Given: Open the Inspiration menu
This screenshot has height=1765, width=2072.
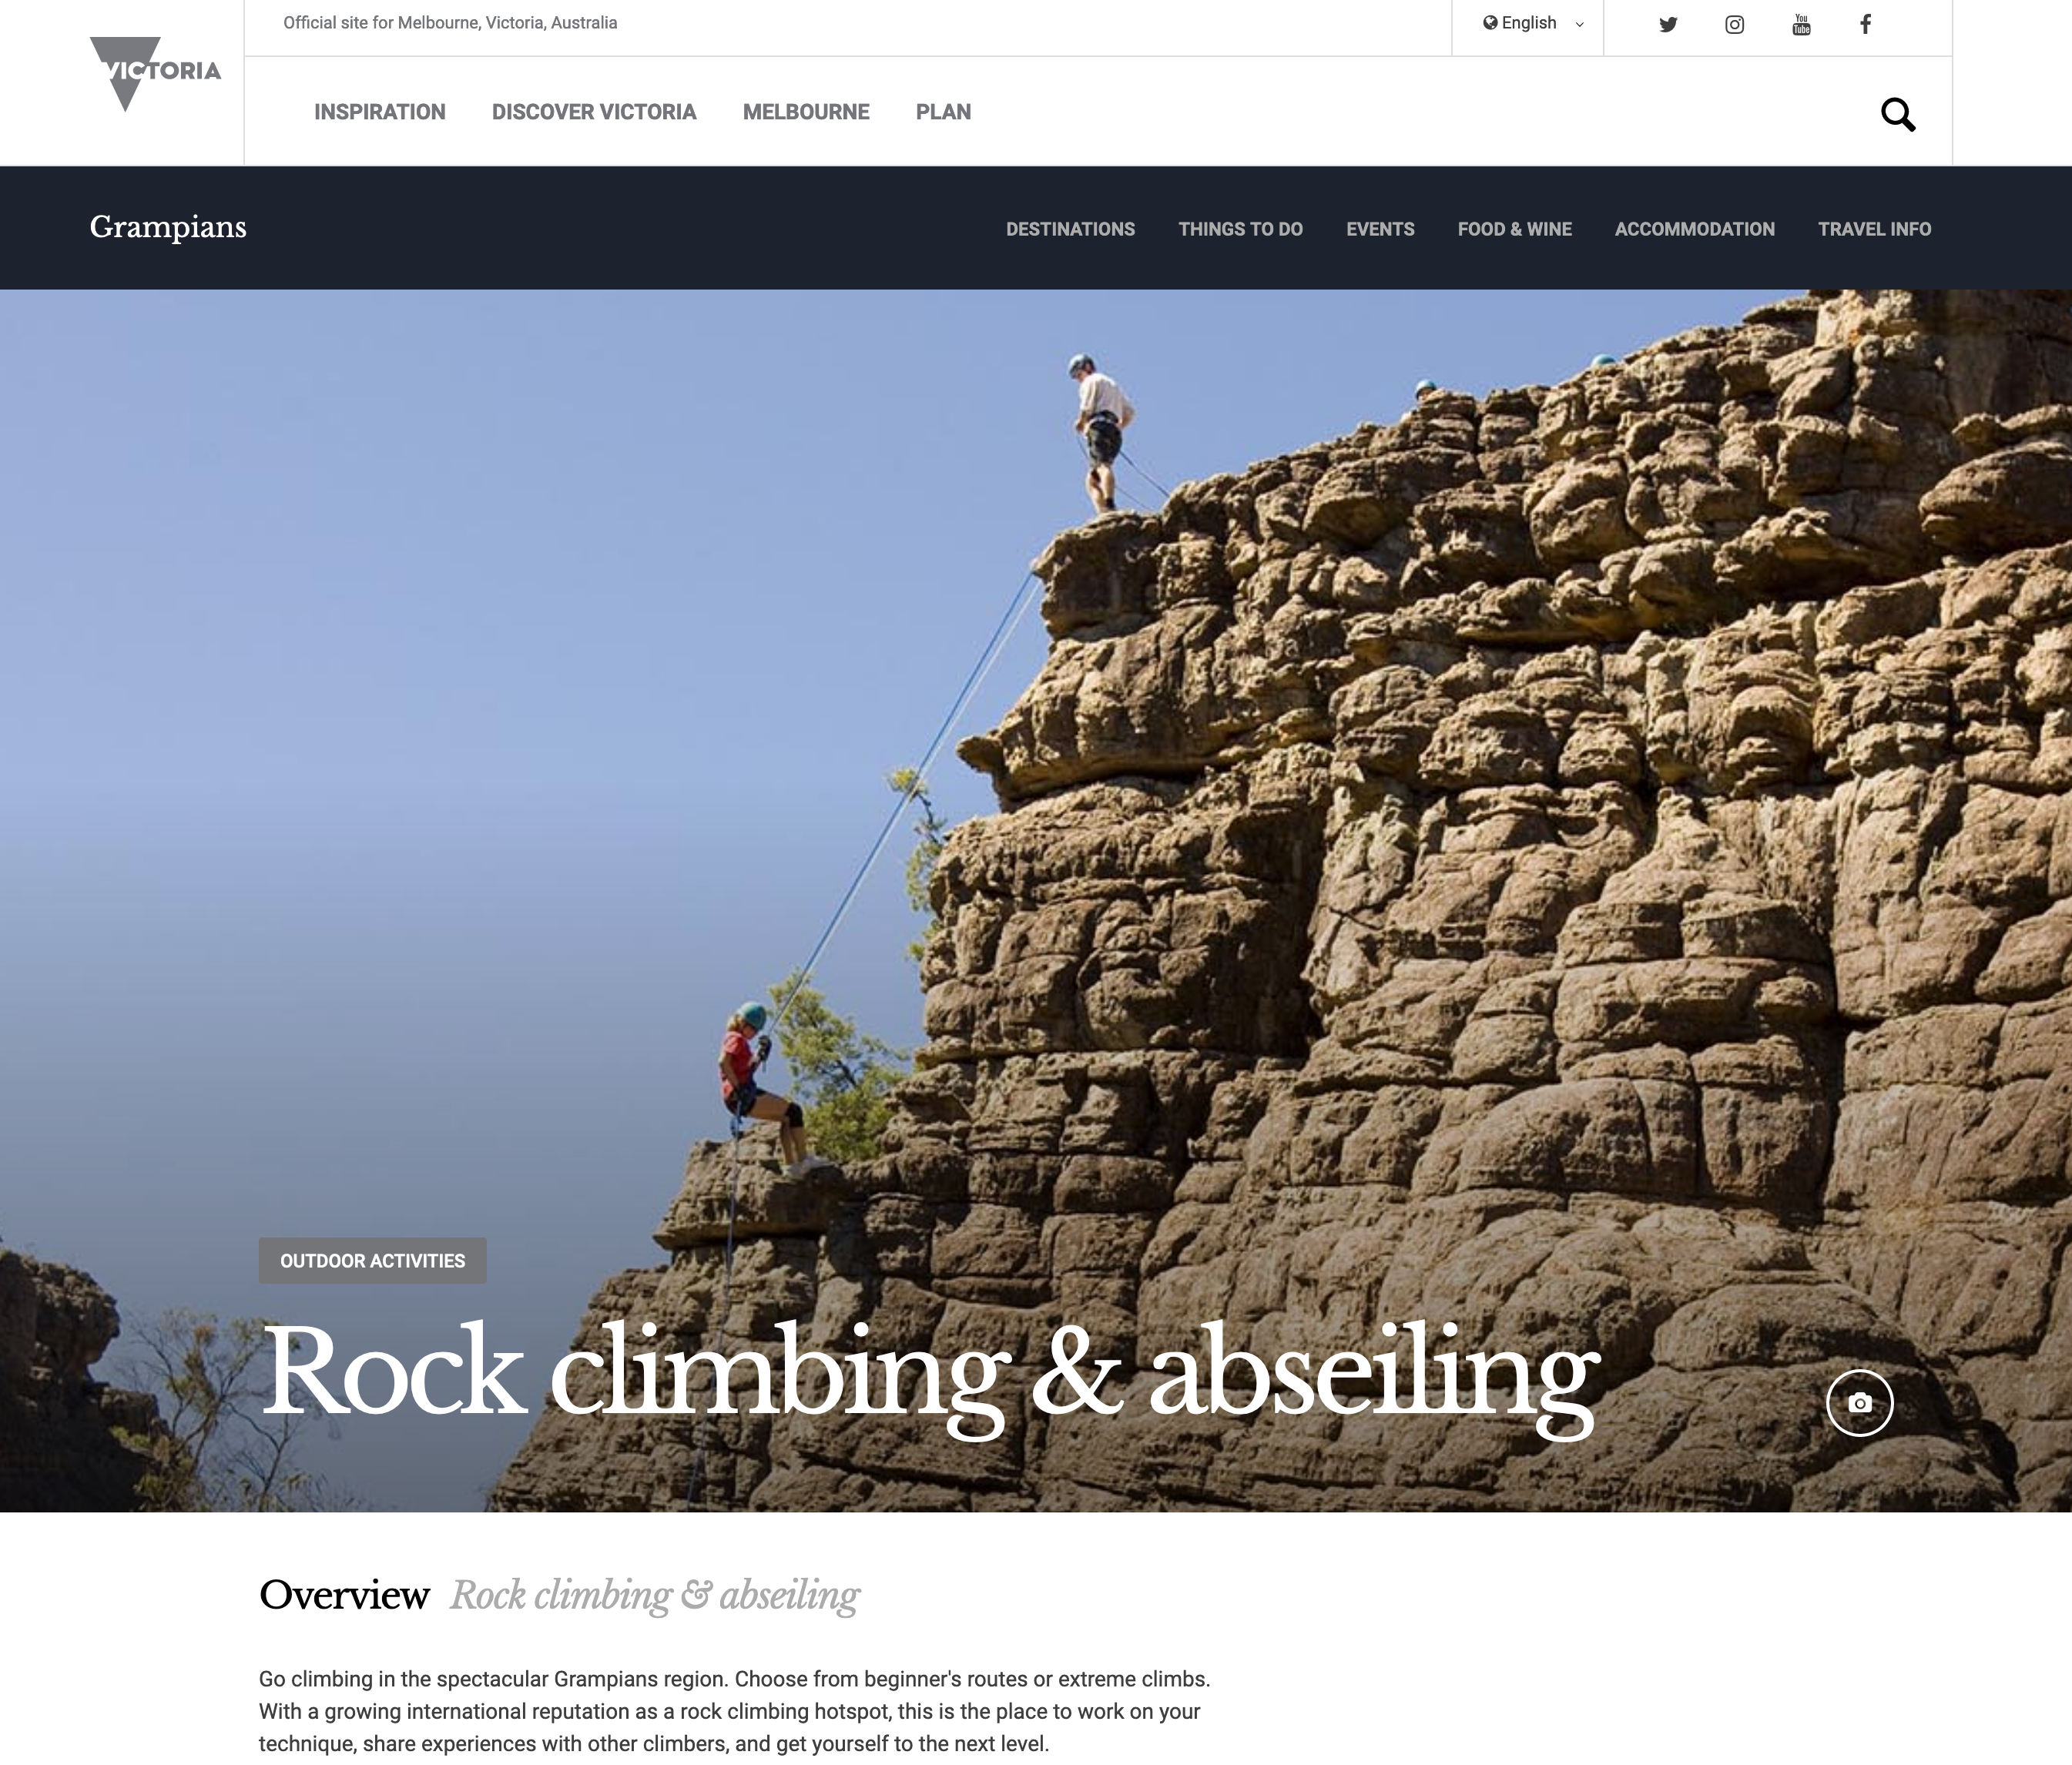Looking at the screenshot, I should click(x=380, y=112).
